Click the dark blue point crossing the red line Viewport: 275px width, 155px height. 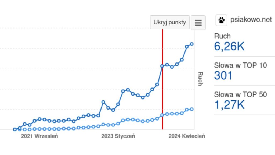tap(162, 65)
